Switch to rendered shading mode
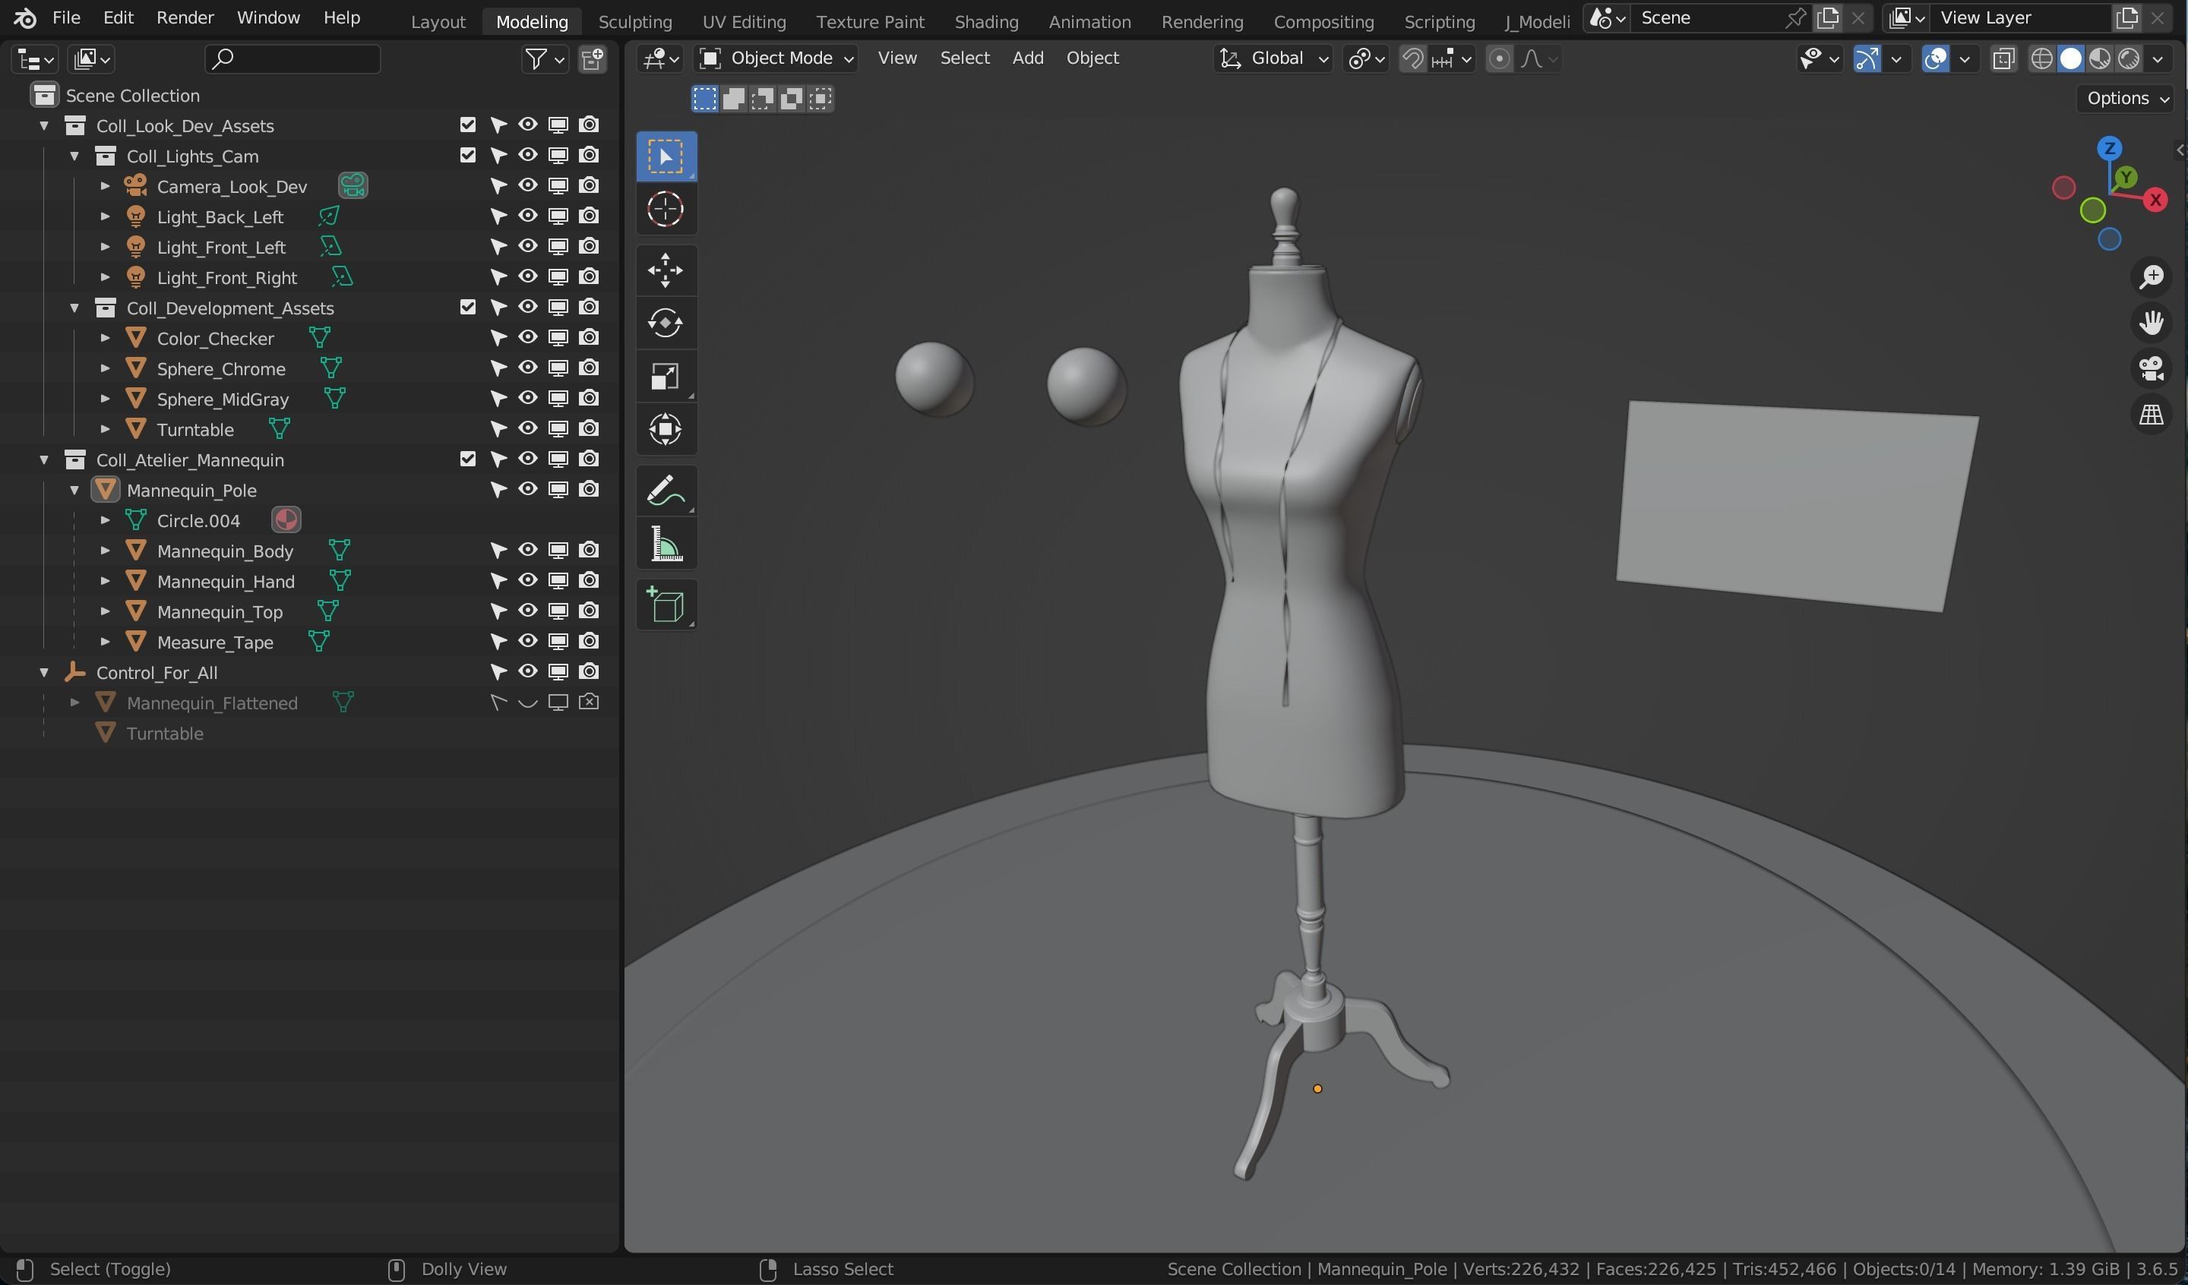This screenshot has width=2188, height=1285. (2128, 59)
